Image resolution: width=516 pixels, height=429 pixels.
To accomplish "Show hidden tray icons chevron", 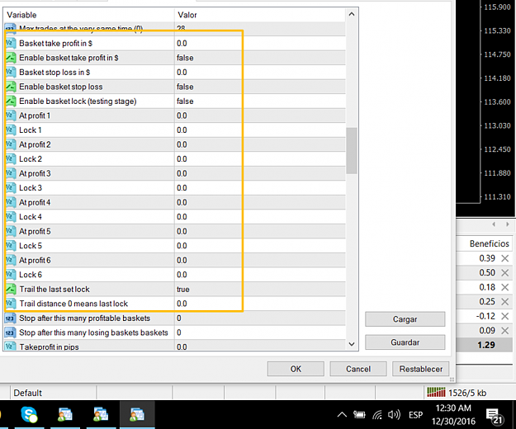I will coord(342,415).
